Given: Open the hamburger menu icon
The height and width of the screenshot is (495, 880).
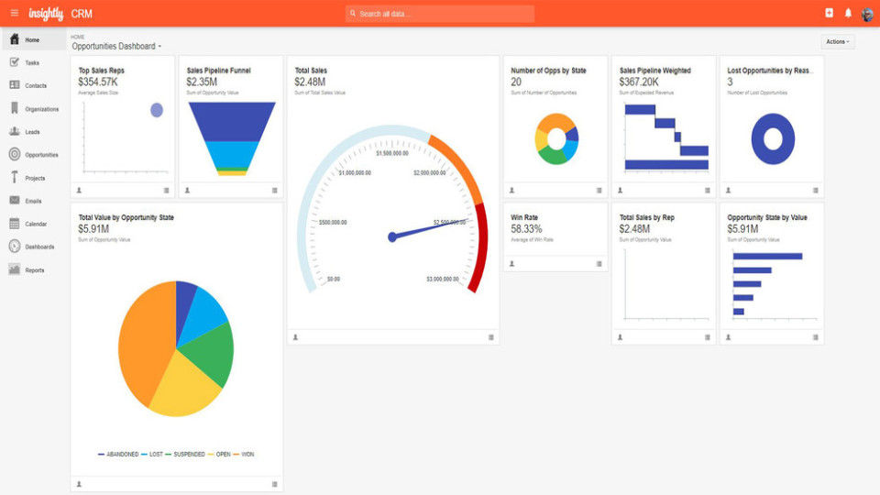Looking at the screenshot, I should (x=15, y=13).
